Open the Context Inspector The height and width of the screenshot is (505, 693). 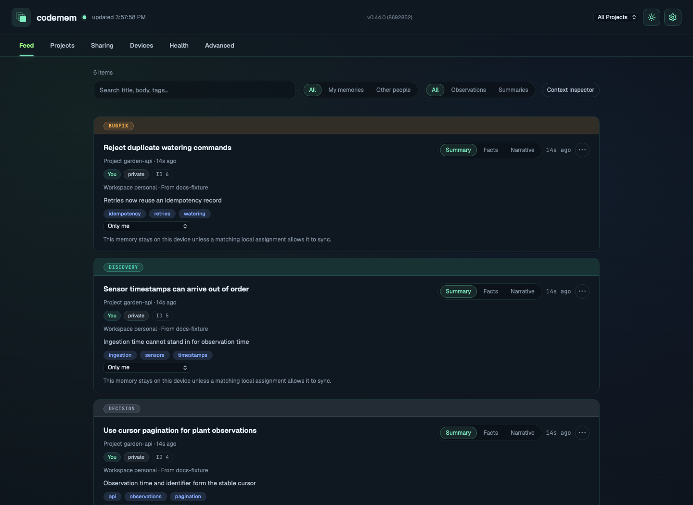click(x=570, y=90)
